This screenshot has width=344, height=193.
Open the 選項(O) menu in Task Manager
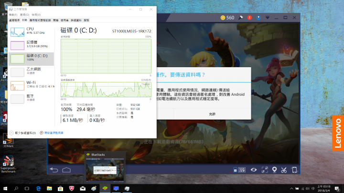(24, 15)
